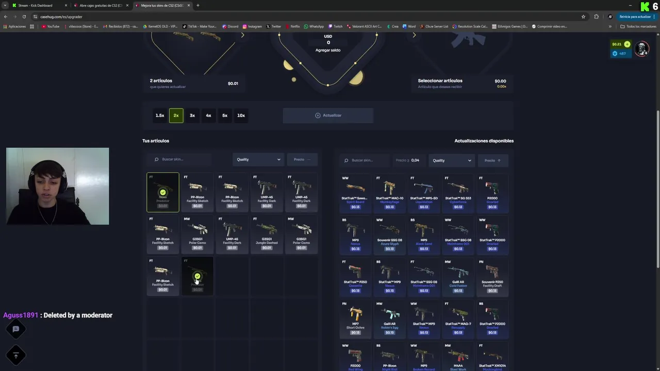Open the Resolution Scale Calculator bookmark

pyautogui.click(x=470, y=26)
